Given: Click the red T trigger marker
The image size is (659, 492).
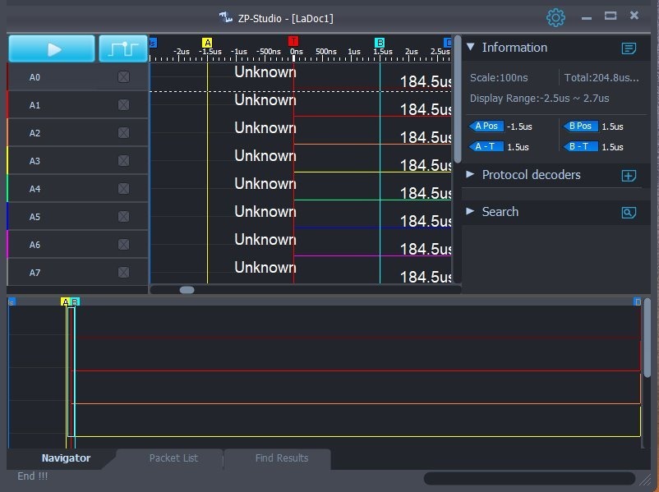Looking at the screenshot, I should click(293, 42).
